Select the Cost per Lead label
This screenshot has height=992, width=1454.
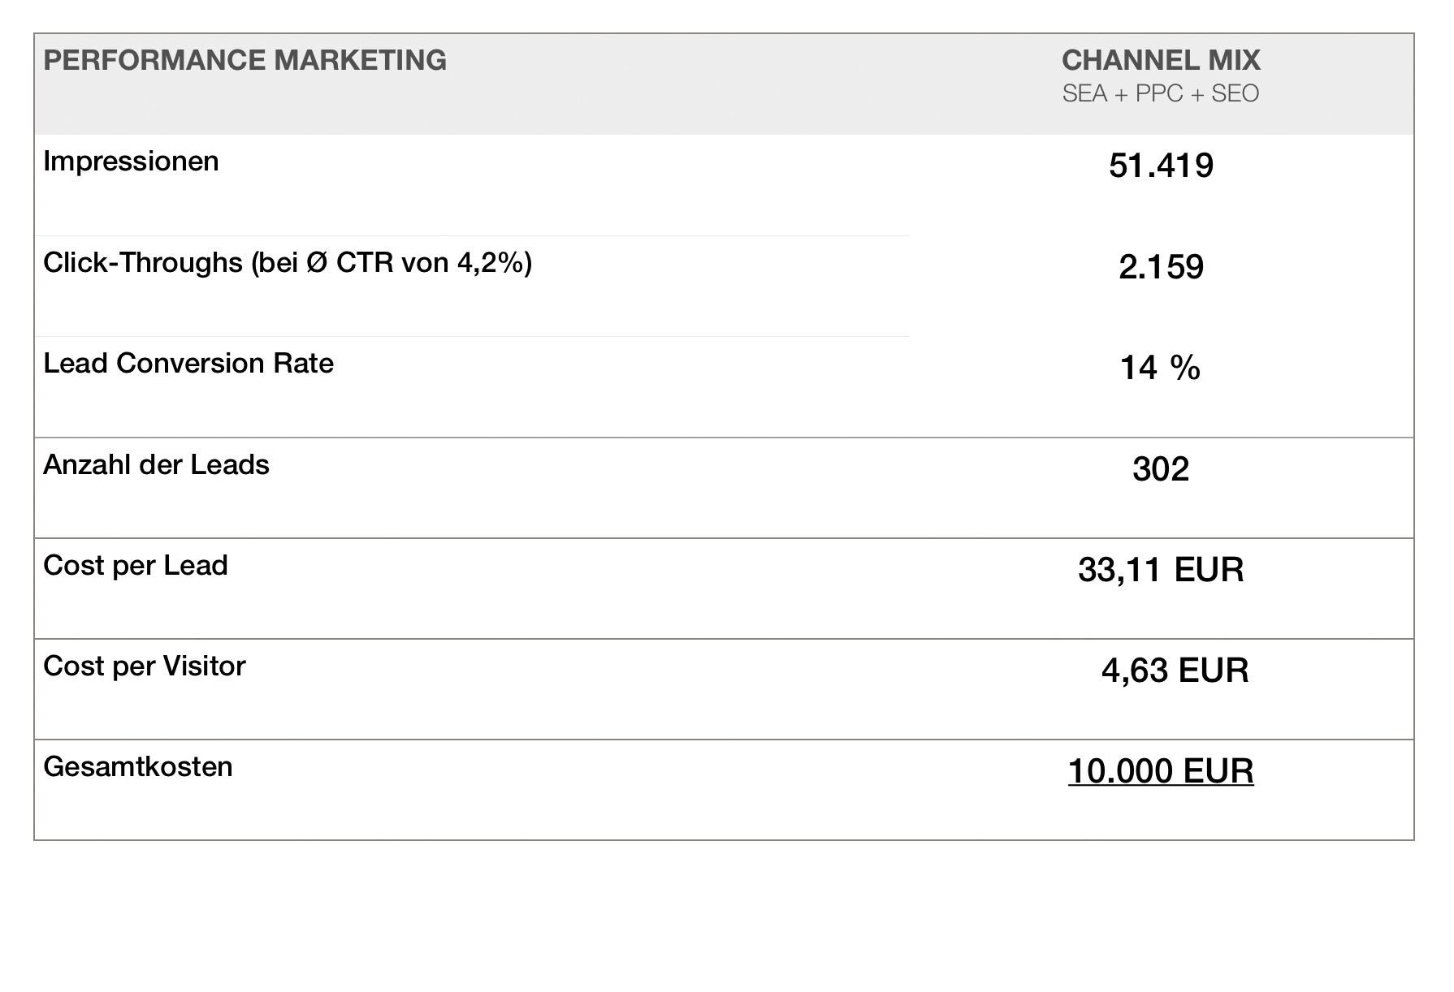pyautogui.click(x=136, y=565)
